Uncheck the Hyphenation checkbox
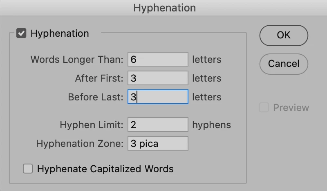The height and width of the screenshot is (191, 327). pos(21,33)
